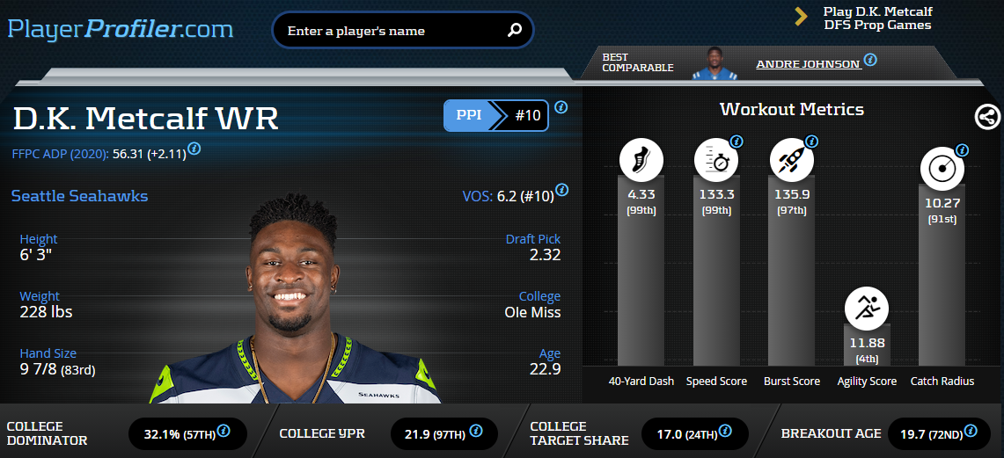The width and height of the screenshot is (1004, 458).
Task: Open the share icon in Workout Metrics
Action: point(987,117)
